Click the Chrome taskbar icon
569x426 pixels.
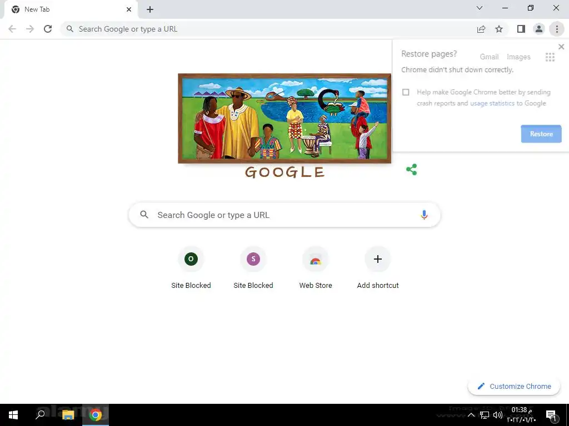click(x=96, y=415)
